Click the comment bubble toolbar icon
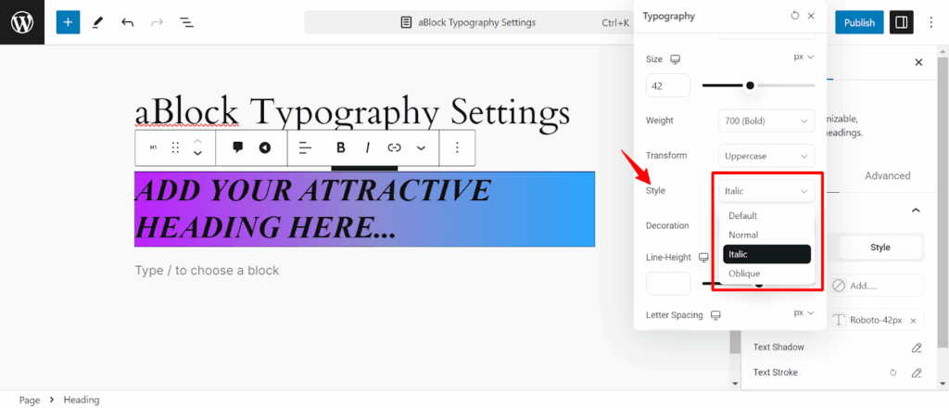 click(x=238, y=147)
